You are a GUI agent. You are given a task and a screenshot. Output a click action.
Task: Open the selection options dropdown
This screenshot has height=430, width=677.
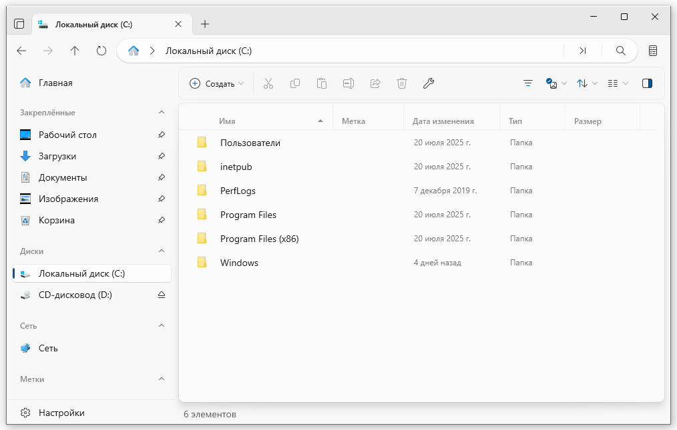556,83
